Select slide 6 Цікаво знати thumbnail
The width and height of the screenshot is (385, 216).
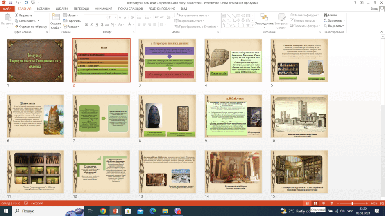[35, 116]
